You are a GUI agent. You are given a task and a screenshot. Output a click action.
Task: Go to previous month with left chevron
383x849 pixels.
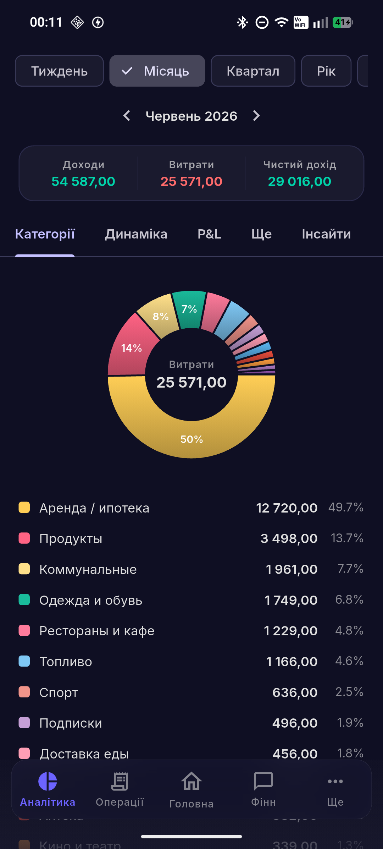[127, 116]
